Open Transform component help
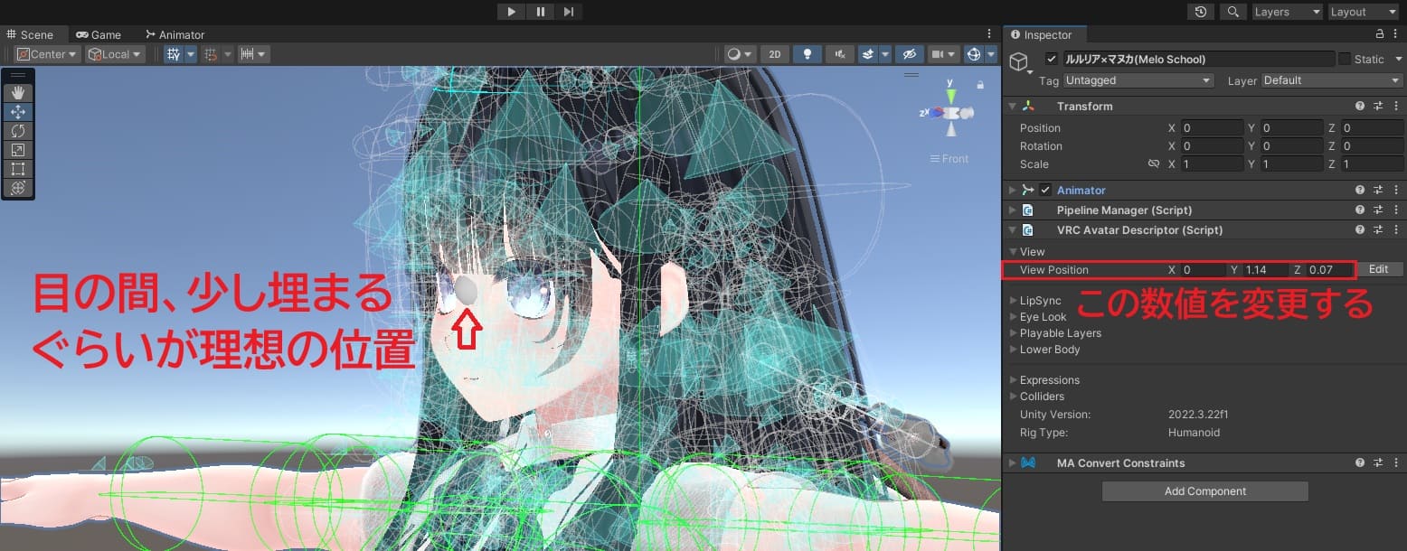1407x551 pixels. pyautogui.click(x=1359, y=107)
